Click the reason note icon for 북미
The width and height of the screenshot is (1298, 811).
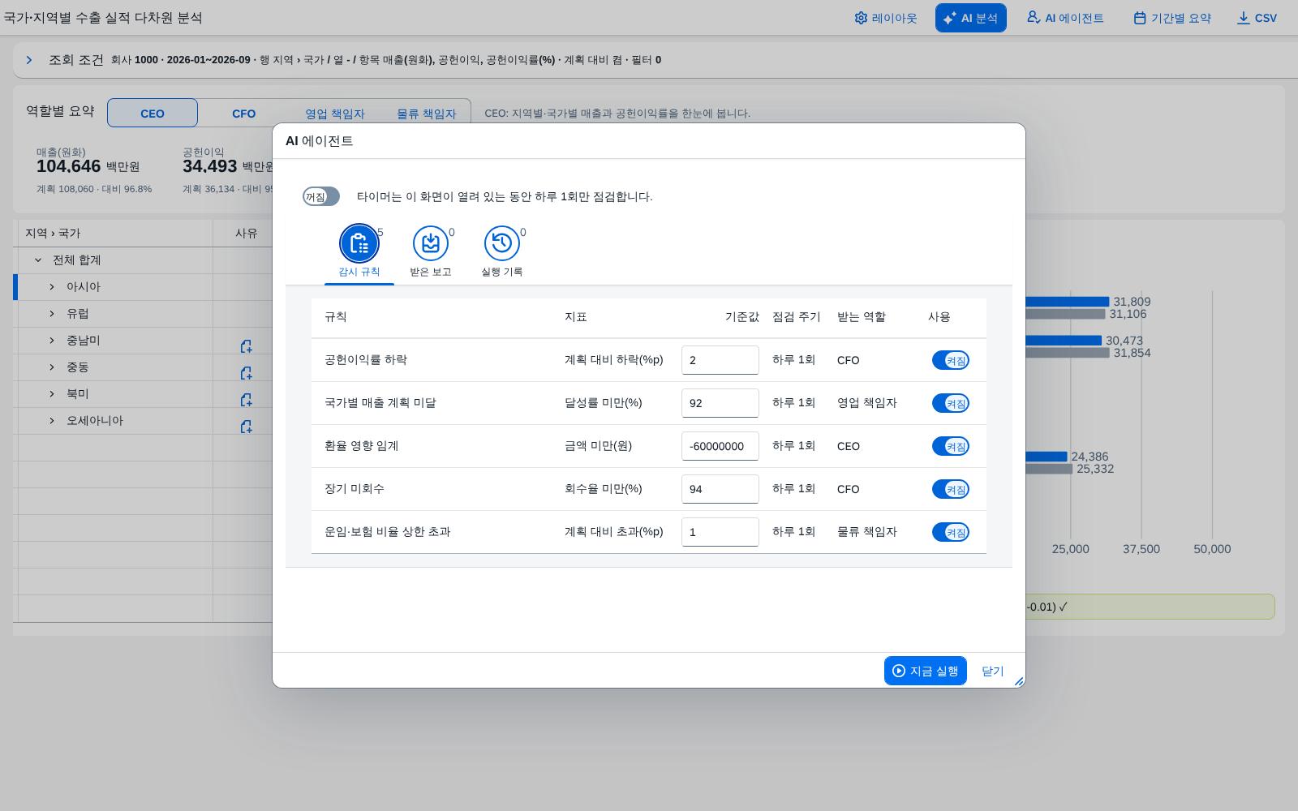[x=246, y=400]
